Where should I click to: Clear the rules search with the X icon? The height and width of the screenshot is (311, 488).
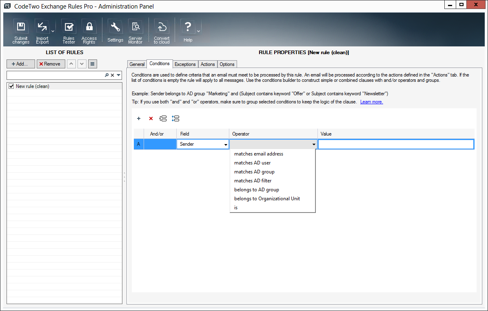point(112,75)
